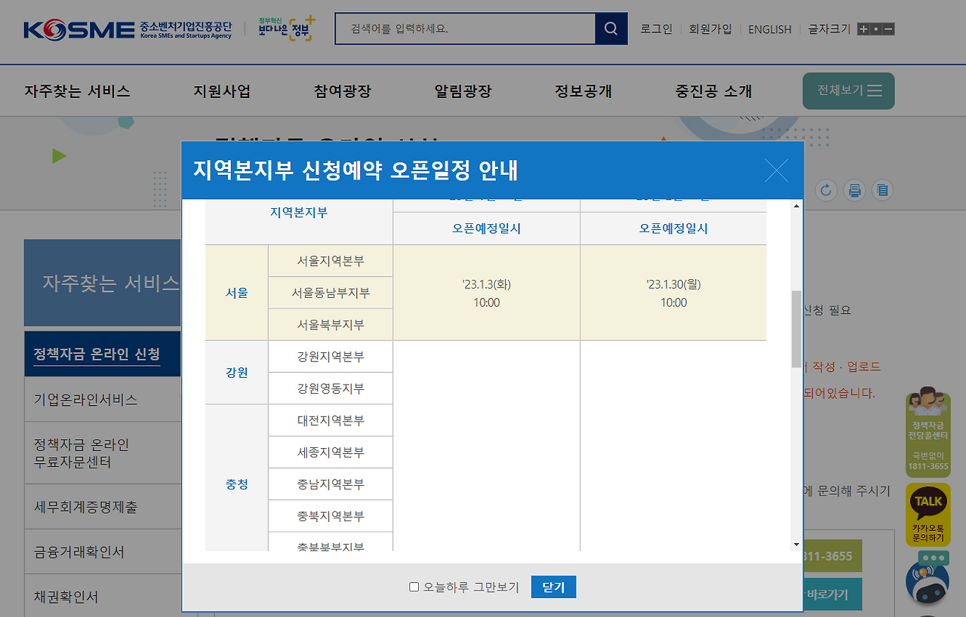This screenshot has height=617, width=966.
Task: Click the 로그인 link
Action: point(655,29)
